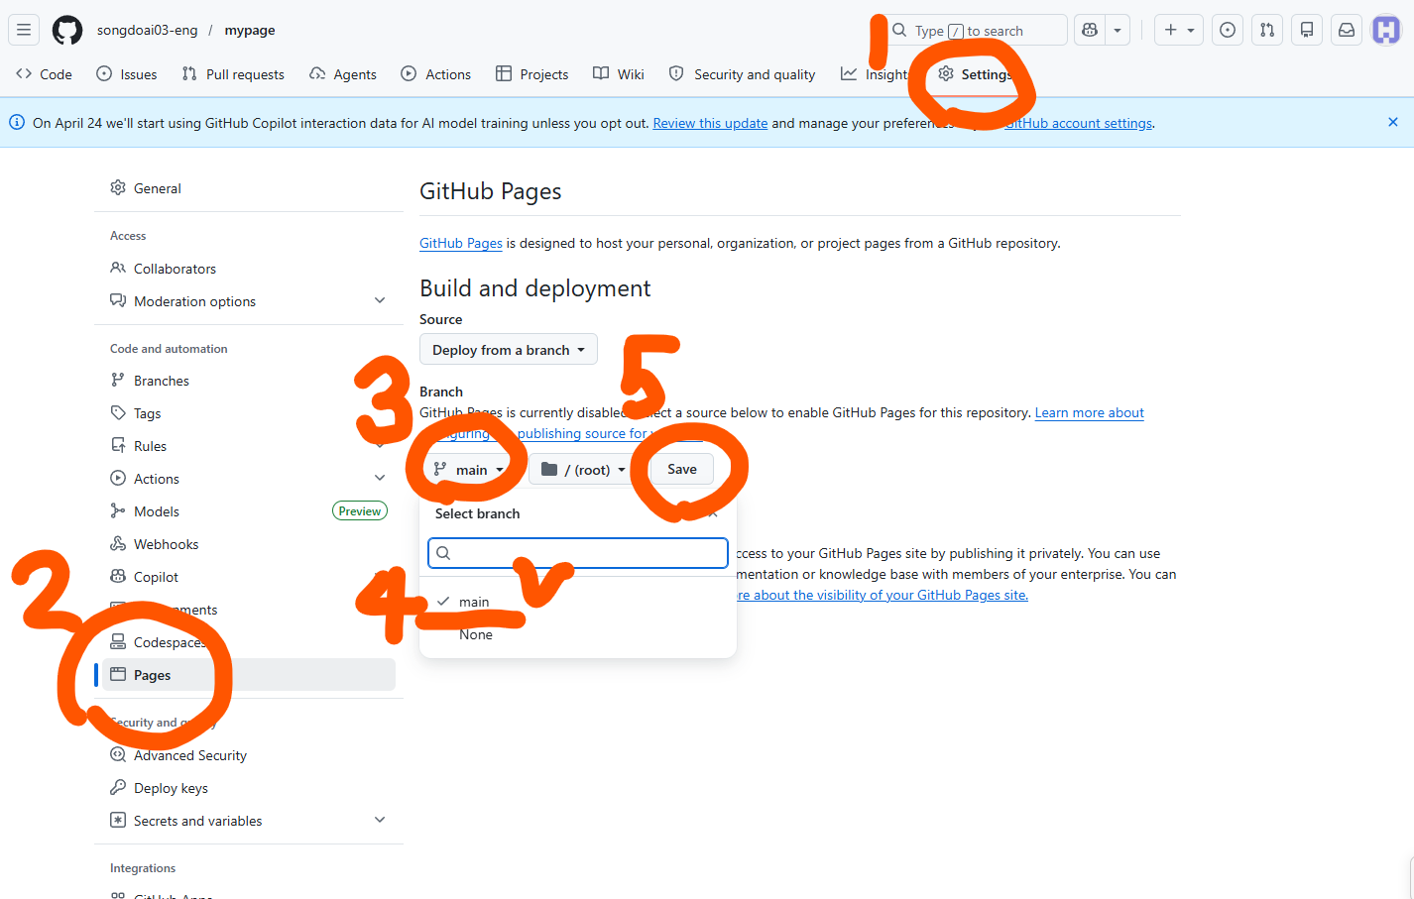The width and height of the screenshot is (1414, 899).
Task: Open the visibility of GitHub Pages site link
Action: coord(883,595)
